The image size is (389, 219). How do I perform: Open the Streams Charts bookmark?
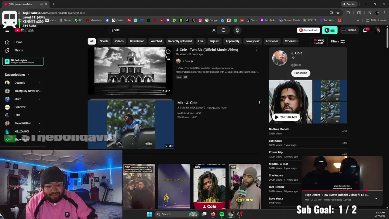click(x=290, y=20)
